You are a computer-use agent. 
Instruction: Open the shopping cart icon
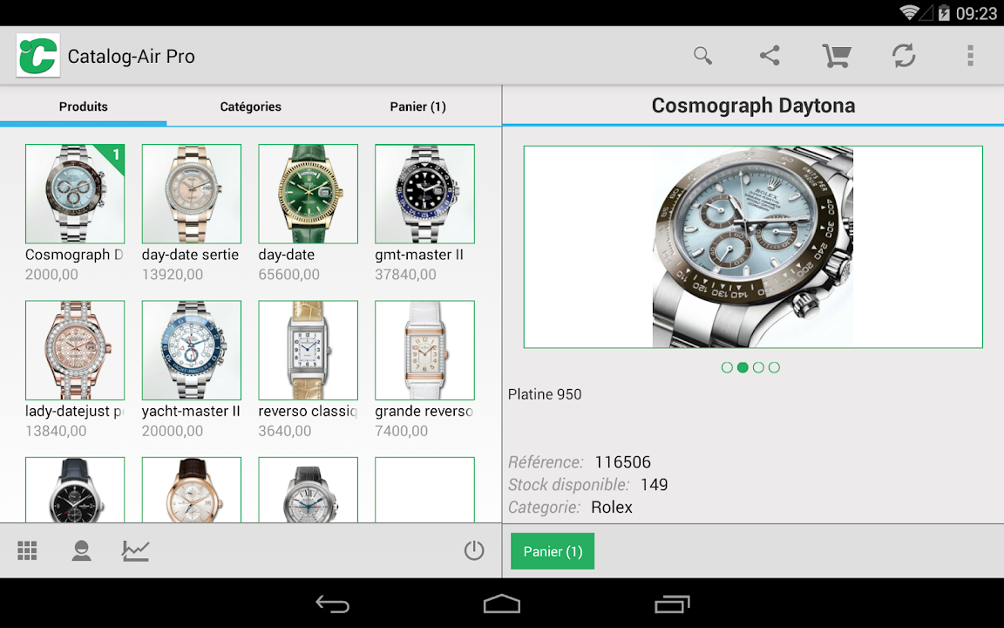click(x=837, y=57)
